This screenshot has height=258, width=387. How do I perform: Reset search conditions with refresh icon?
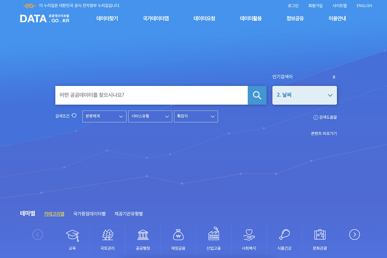coord(74,116)
